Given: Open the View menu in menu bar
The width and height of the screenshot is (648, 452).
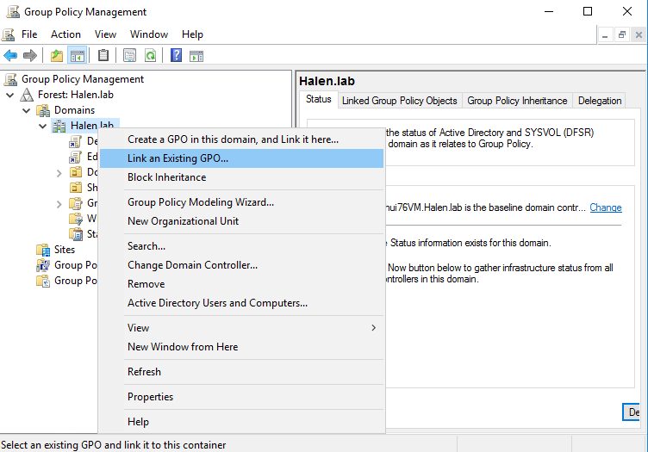Looking at the screenshot, I should [105, 34].
